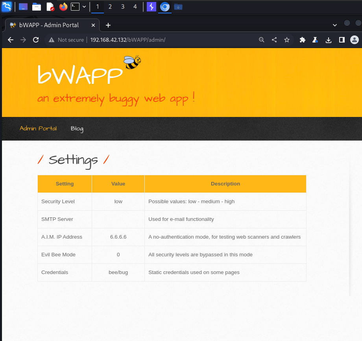This screenshot has height=341, width=362.
Task: Bookmark this page with the star icon
Action: 287,40
